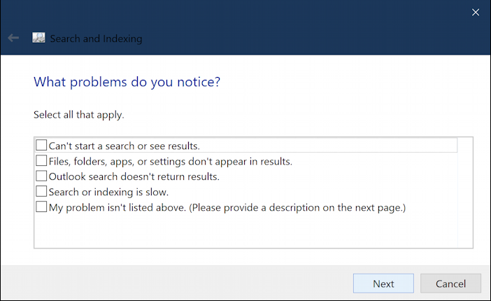491x301 pixels.
Task: Check the "Can't start a search" checkbox
Action: [41, 146]
